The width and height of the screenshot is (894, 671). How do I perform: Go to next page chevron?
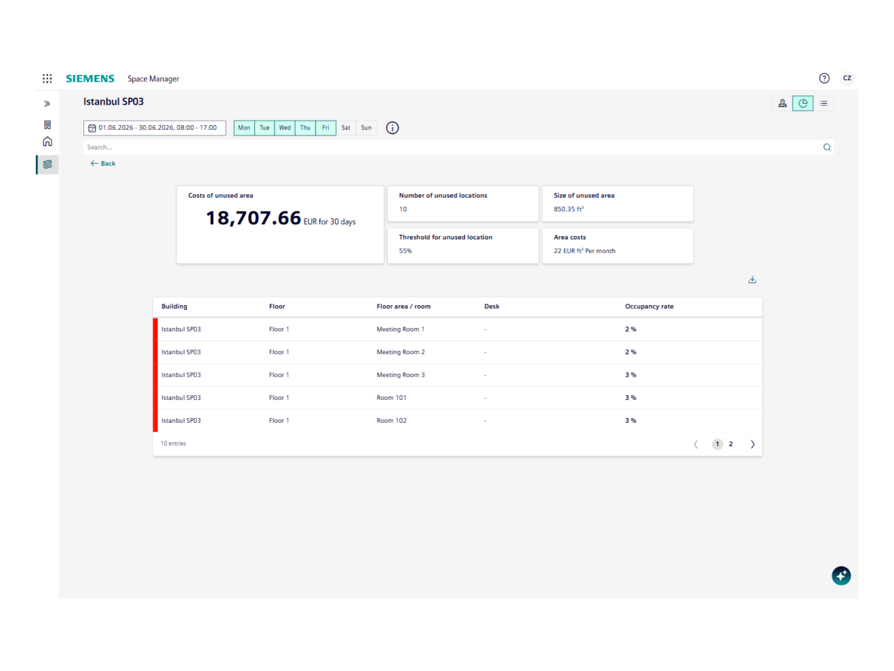[x=753, y=445]
